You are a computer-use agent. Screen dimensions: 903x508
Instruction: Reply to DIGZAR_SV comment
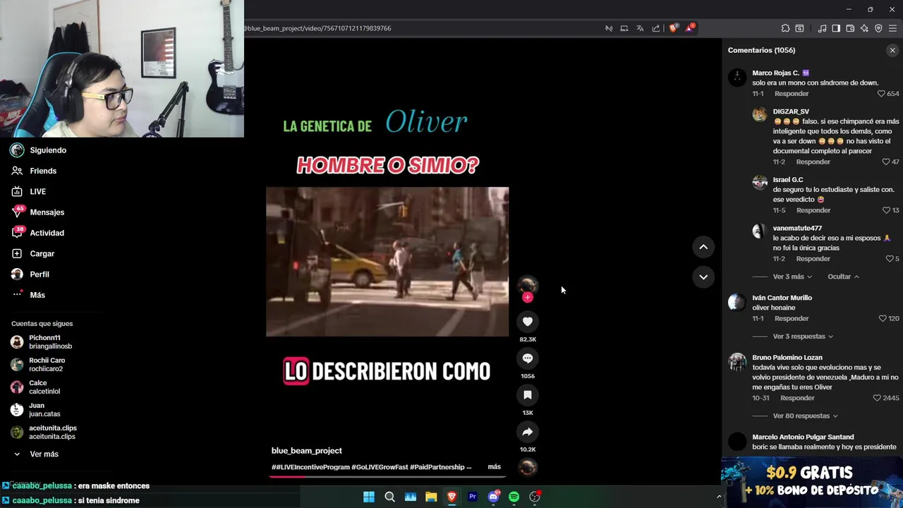click(813, 162)
